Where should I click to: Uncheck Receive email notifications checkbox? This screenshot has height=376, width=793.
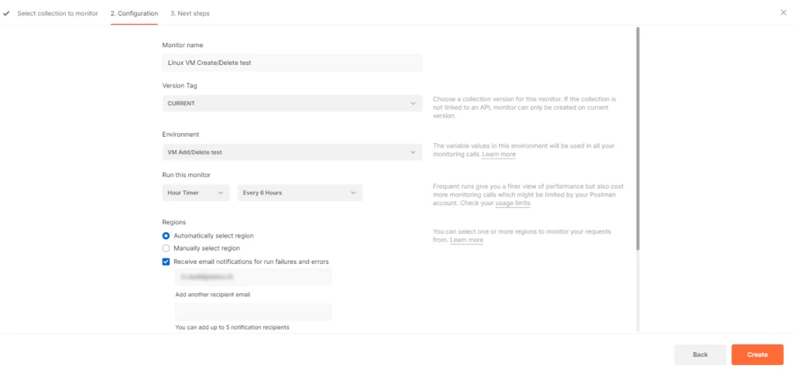(x=166, y=261)
